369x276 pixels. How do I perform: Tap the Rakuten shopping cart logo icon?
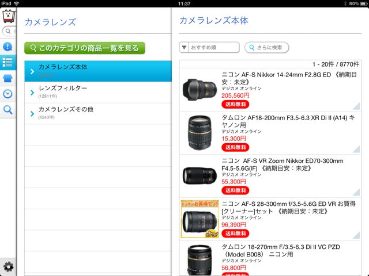click(9, 16)
